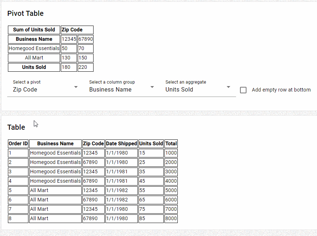Viewport: 317px width, 236px height.
Task: Click the 'Date Shipped' column header
Action: [x=121, y=143]
